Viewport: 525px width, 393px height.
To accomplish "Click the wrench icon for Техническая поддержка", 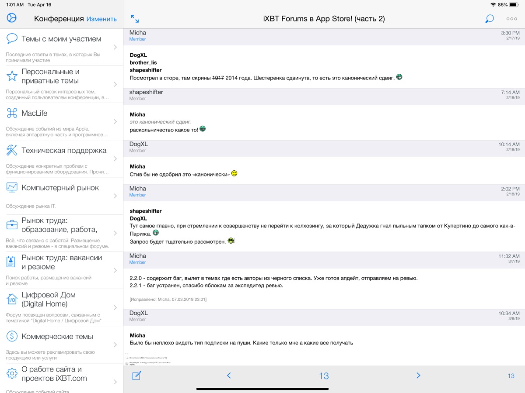I will click(x=12, y=151).
